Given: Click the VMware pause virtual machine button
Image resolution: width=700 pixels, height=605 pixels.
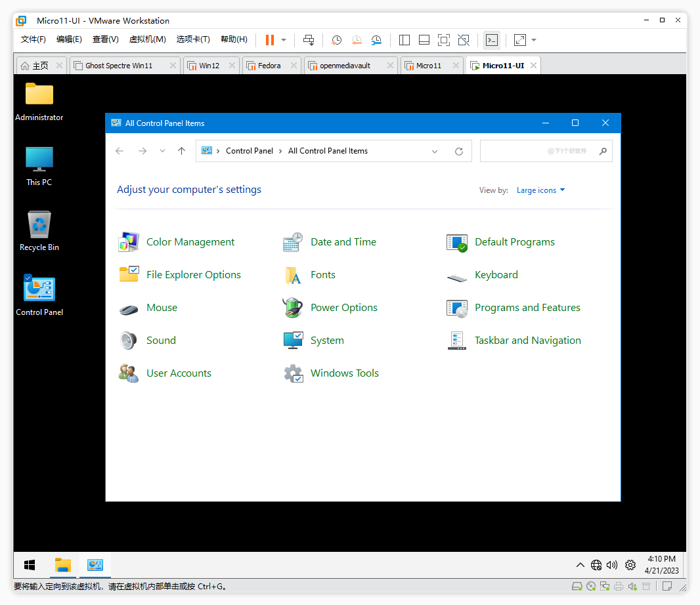Looking at the screenshot, I should [x=269, y=40].
